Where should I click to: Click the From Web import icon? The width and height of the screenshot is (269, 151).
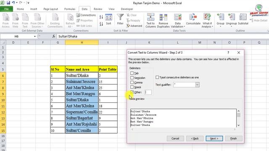coord(15,21)
